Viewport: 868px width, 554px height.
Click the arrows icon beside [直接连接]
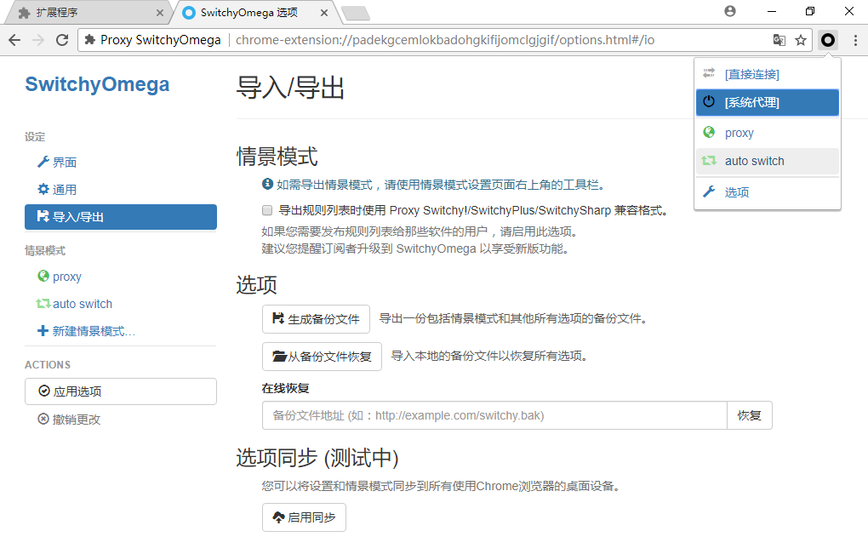click(709, 73)
